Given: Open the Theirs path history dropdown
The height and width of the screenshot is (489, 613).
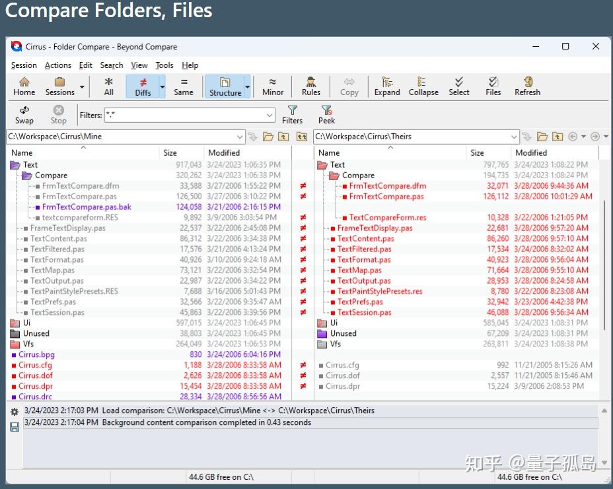Looking at the screenshot, I should [x=514, y=137].
